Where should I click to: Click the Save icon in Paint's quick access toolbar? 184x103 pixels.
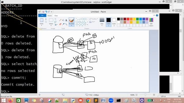[x=43, y=12]
